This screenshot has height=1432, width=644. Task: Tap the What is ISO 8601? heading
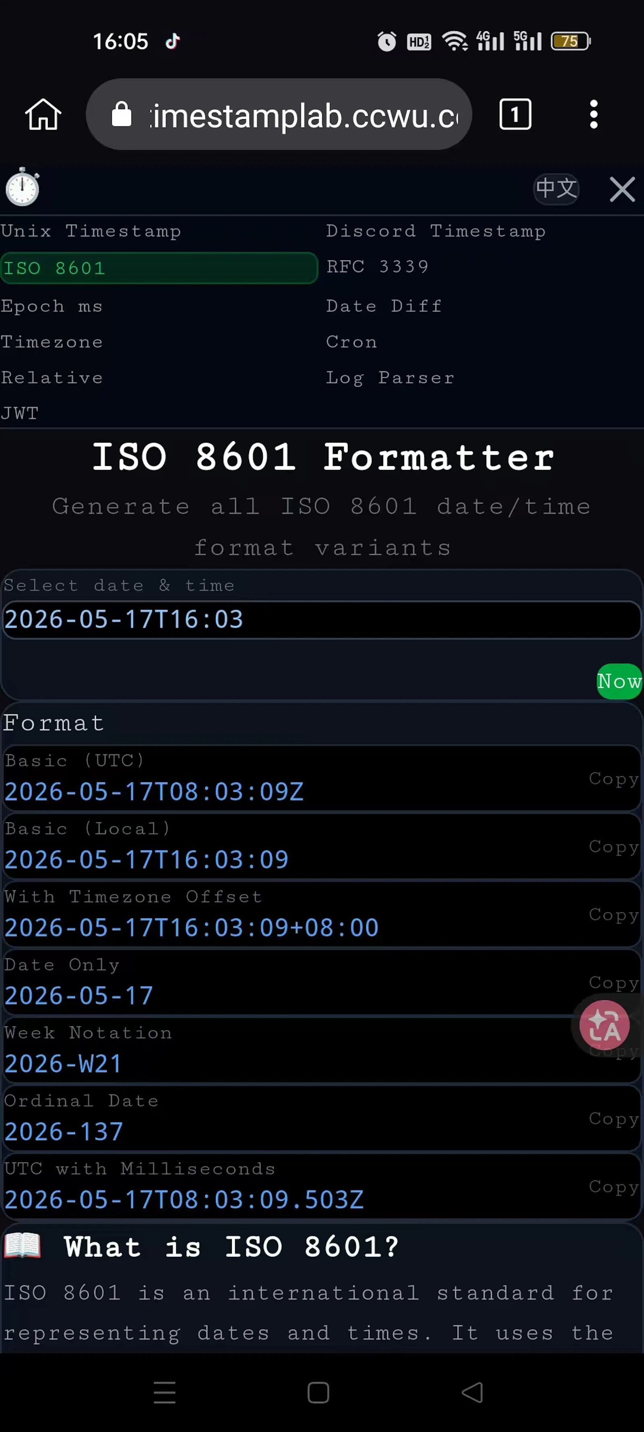click(x=231, y=1246)
